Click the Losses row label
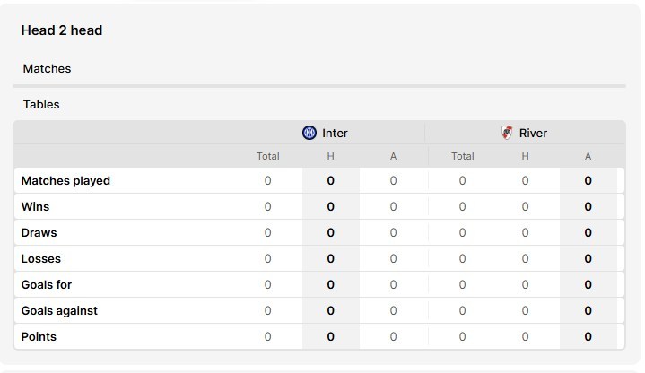 point(41,258)
